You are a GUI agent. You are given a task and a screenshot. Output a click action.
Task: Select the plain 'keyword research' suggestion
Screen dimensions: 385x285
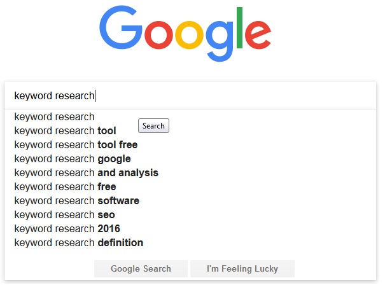click(54, 116)
